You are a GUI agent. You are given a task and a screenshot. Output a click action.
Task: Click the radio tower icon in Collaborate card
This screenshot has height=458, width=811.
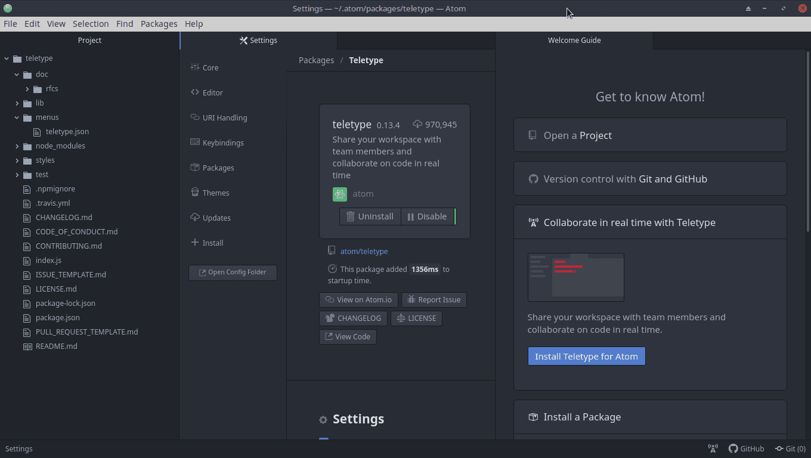[x=533, y=222]
